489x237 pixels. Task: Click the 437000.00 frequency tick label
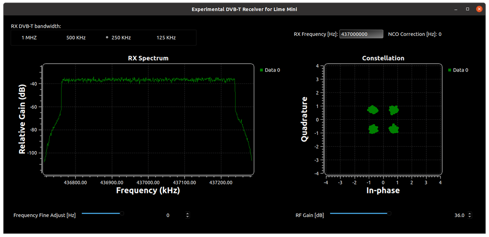[x=148, y=182]
